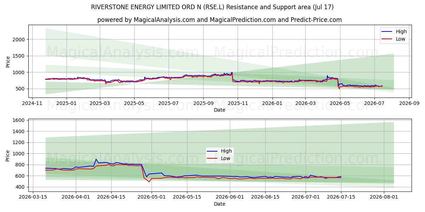The height and width of the screenshot is (212, 425).
Task: Click top chart x-axis label '2024-11'
Action: [33, 103]
